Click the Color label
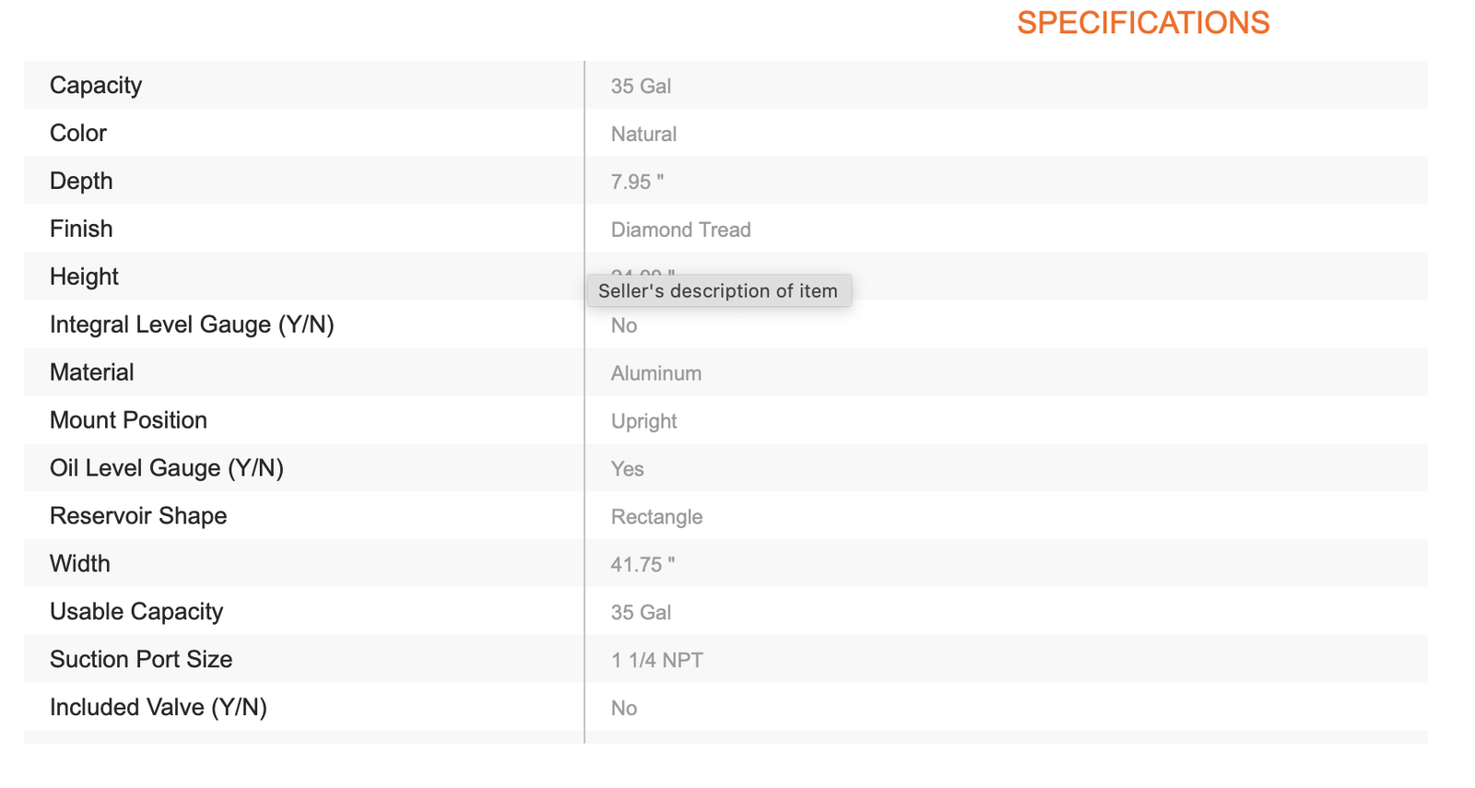The height and width of the screenshot is (788, 1475). point(78,134)
